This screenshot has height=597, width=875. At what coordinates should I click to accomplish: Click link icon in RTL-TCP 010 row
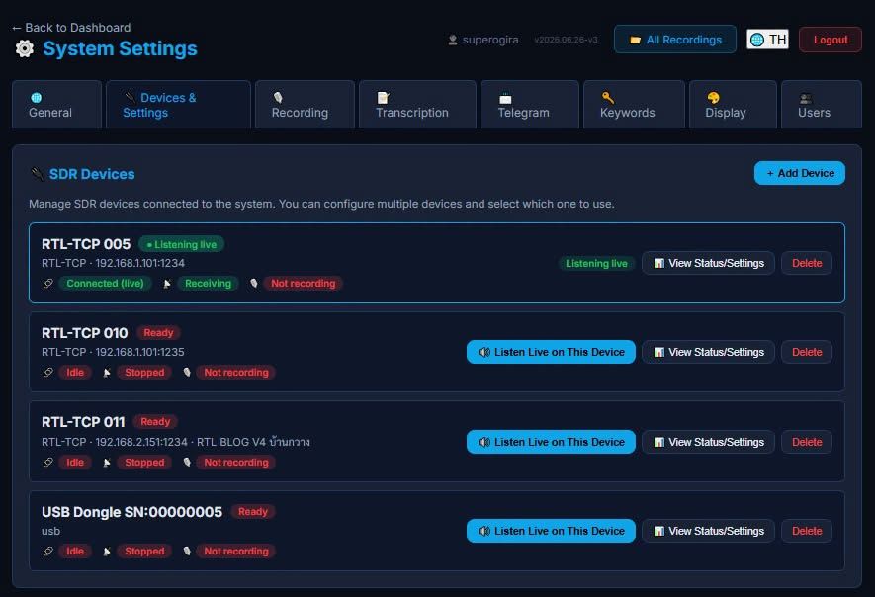coord(48,373)
